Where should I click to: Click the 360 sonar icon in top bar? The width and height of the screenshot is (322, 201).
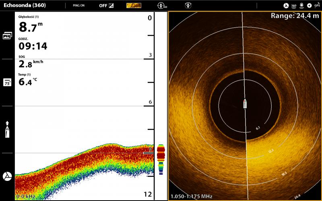(162, 6)
